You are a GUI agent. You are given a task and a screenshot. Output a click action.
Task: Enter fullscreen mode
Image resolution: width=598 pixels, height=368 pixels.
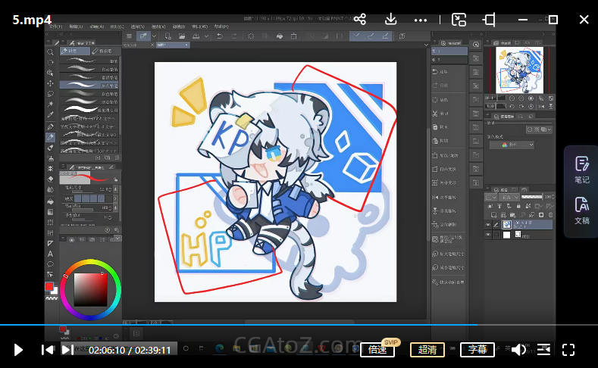click(x=568, y=349)
